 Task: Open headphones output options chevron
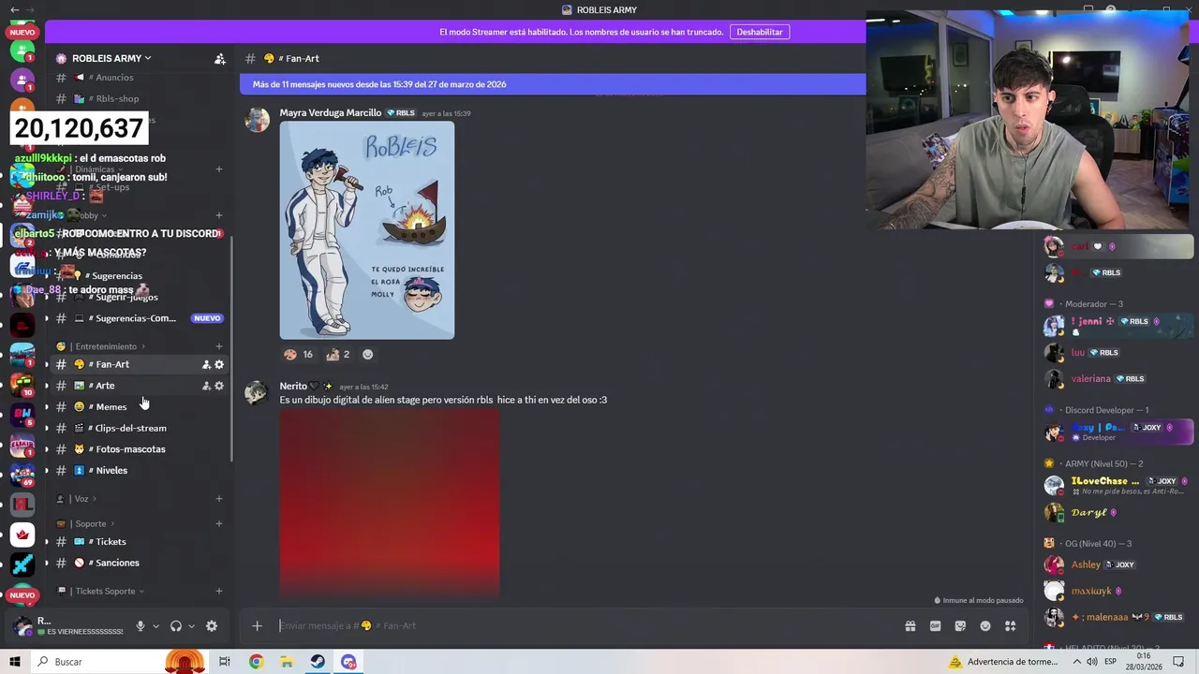click(x=191, y=626)
